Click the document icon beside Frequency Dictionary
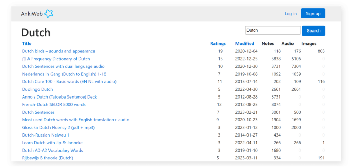Image resolution: width=352 pixels, height=168 pixels. [24, 59]
